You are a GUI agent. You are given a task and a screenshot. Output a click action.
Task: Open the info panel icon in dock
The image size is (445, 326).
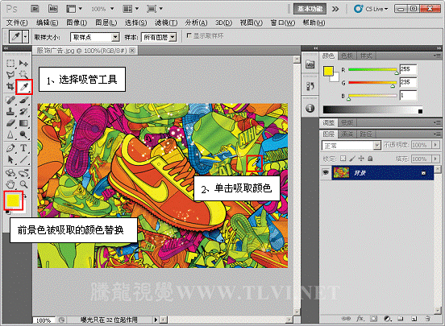click(310, 108)
